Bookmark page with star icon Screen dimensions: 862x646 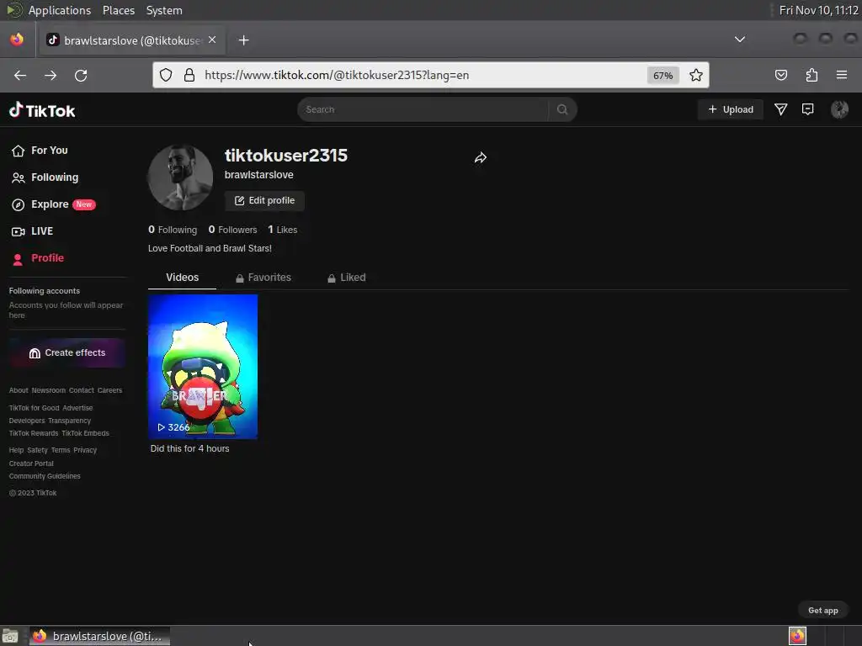click(x=696, y=75)
